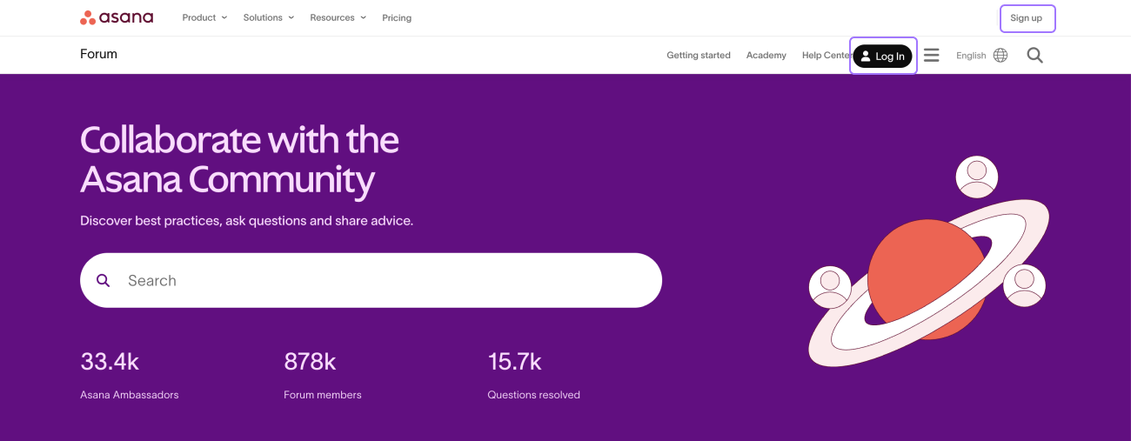Open the Help Center link
Image resolution: width=1131 pixels, height=441 pixels.
[824, 56]
